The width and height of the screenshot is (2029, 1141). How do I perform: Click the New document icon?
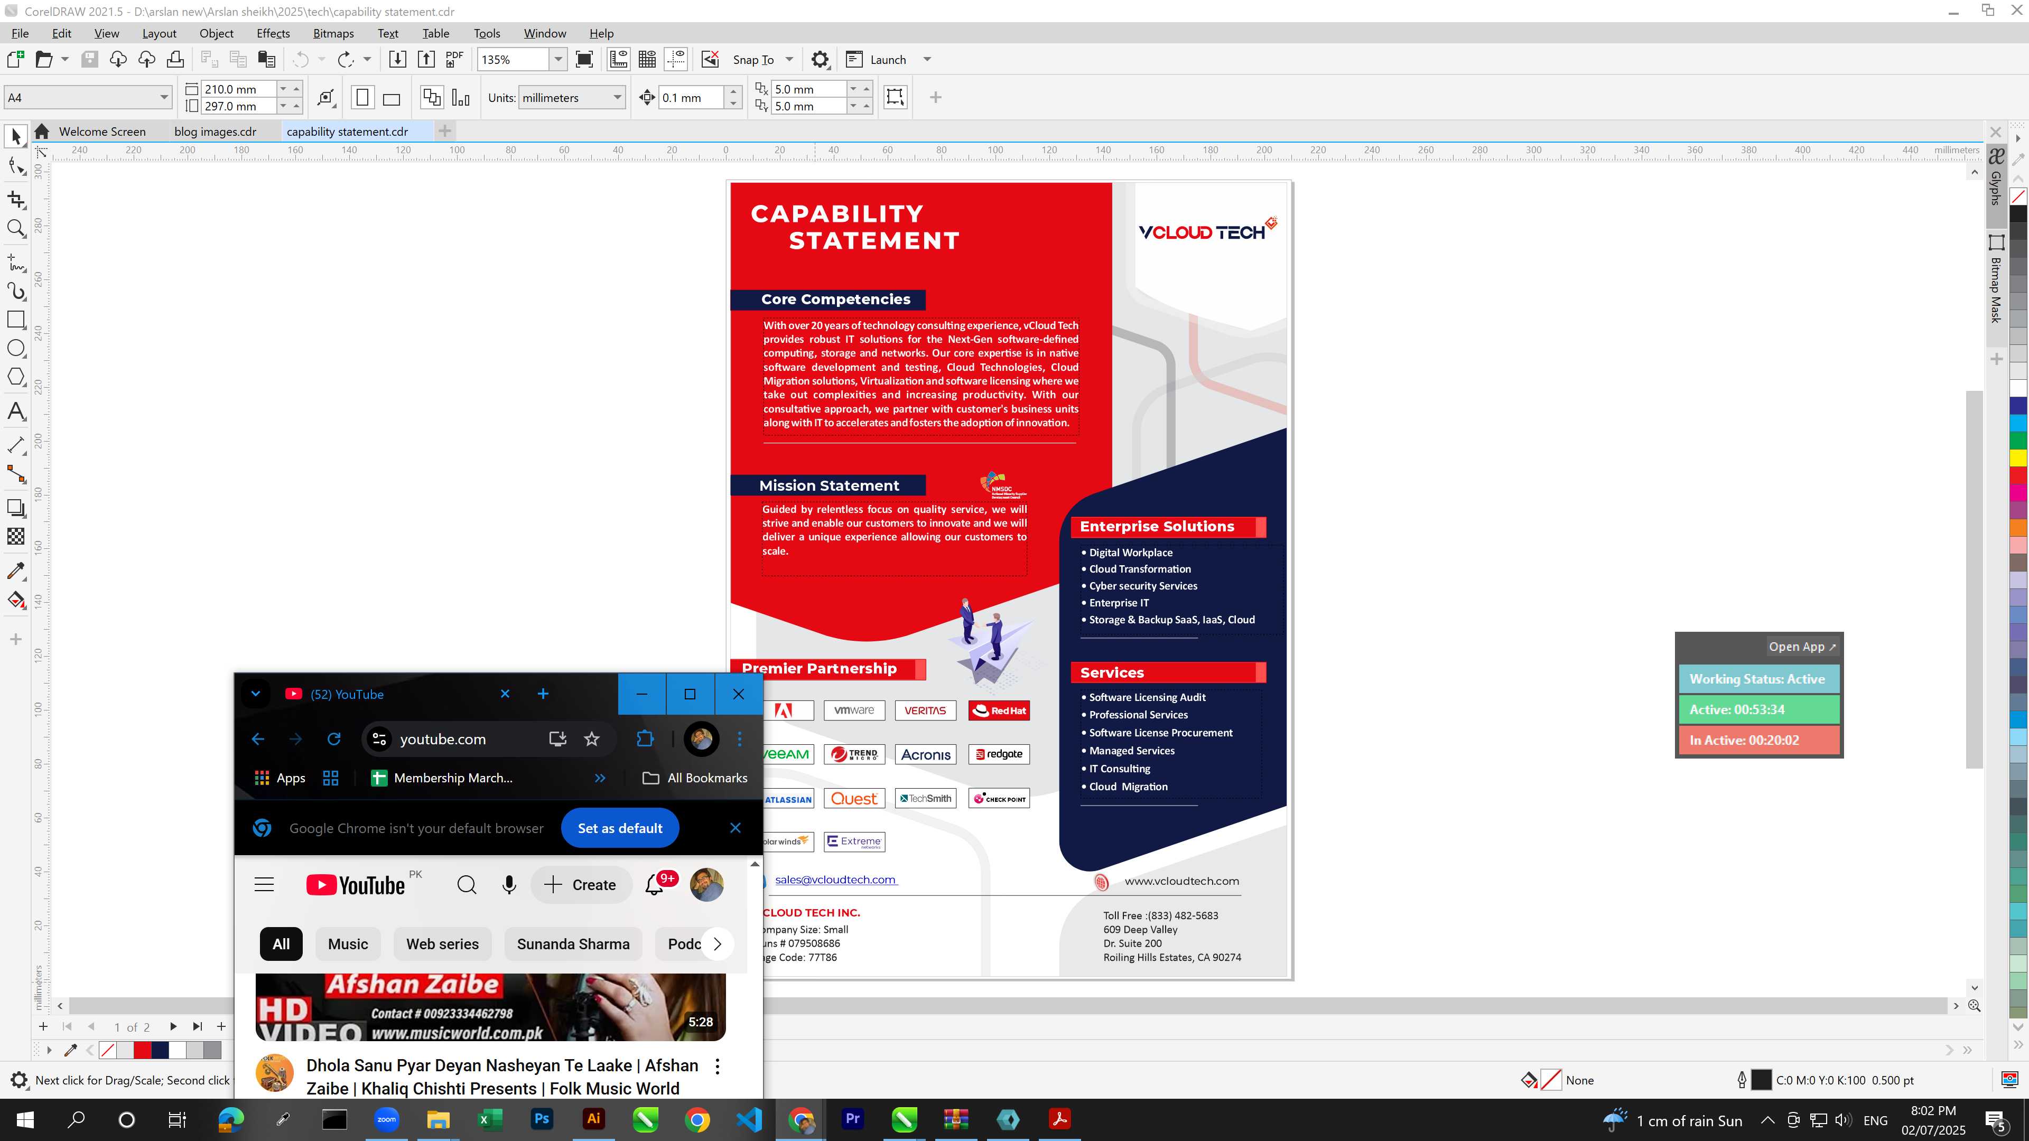[15, 59]
